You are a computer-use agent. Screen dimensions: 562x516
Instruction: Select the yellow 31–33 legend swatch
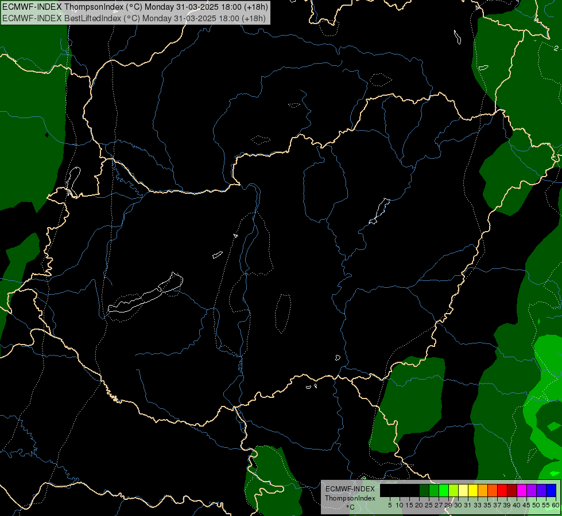point(473,490)
